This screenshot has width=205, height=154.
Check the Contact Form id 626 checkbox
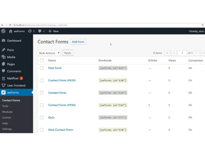[41, 93]
